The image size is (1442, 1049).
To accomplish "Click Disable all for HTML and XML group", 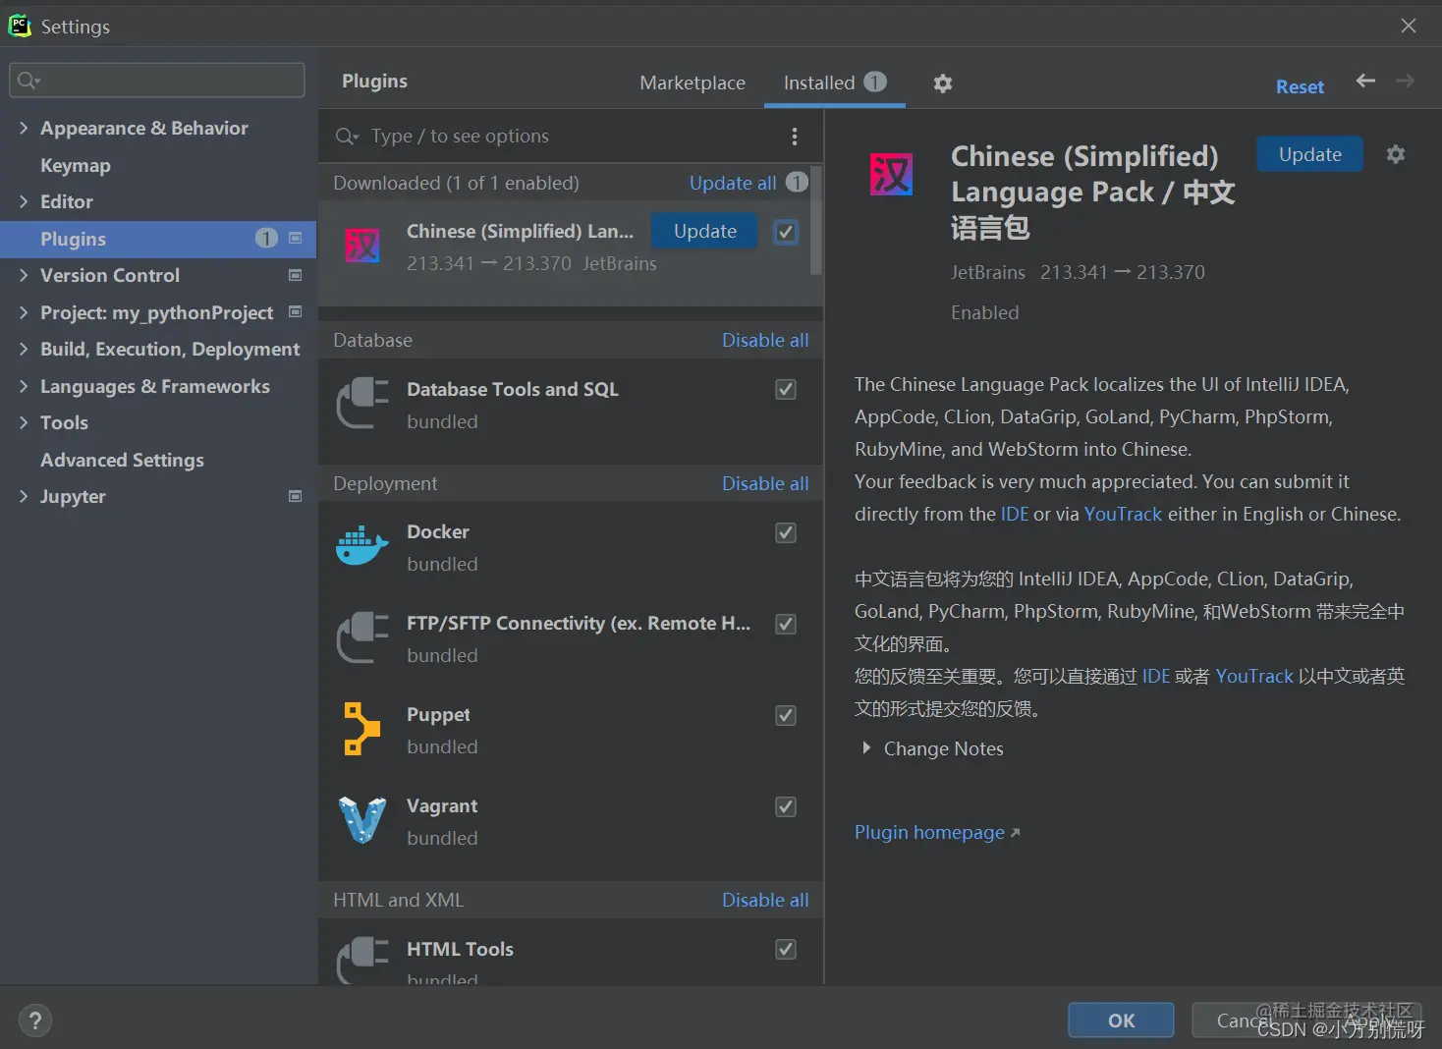I will click(765, 900).
